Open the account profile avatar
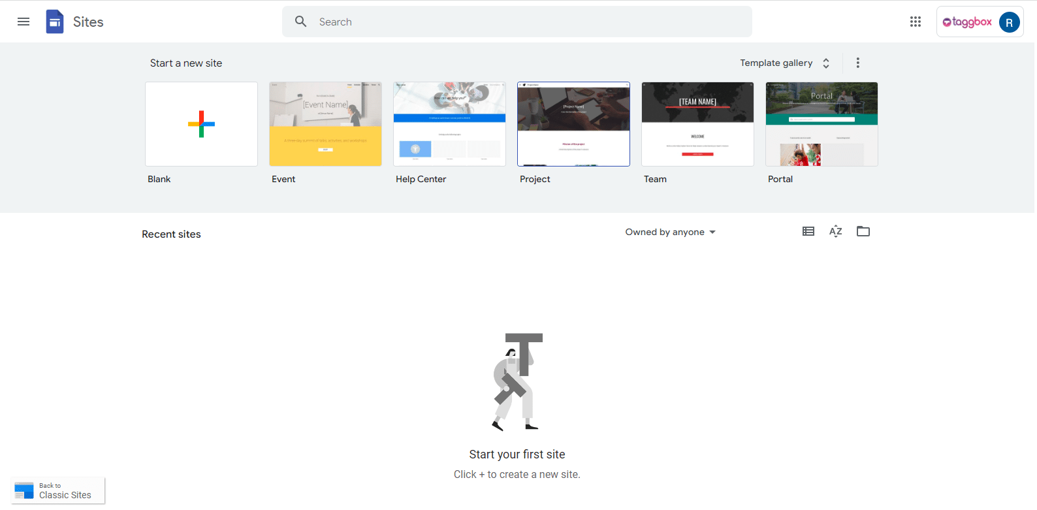1037x510 pixels. (x=1009, y=22)
